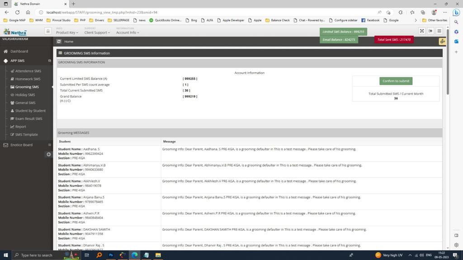Screen dimensions: 463x260
Task: Open File Explorer from the taskbar
Action: pos(158,255)
